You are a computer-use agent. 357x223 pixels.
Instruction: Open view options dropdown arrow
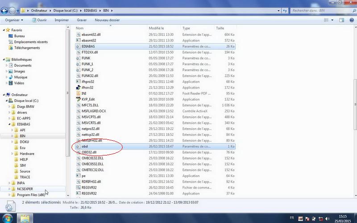pyautogui.click(x=332, y=20)
